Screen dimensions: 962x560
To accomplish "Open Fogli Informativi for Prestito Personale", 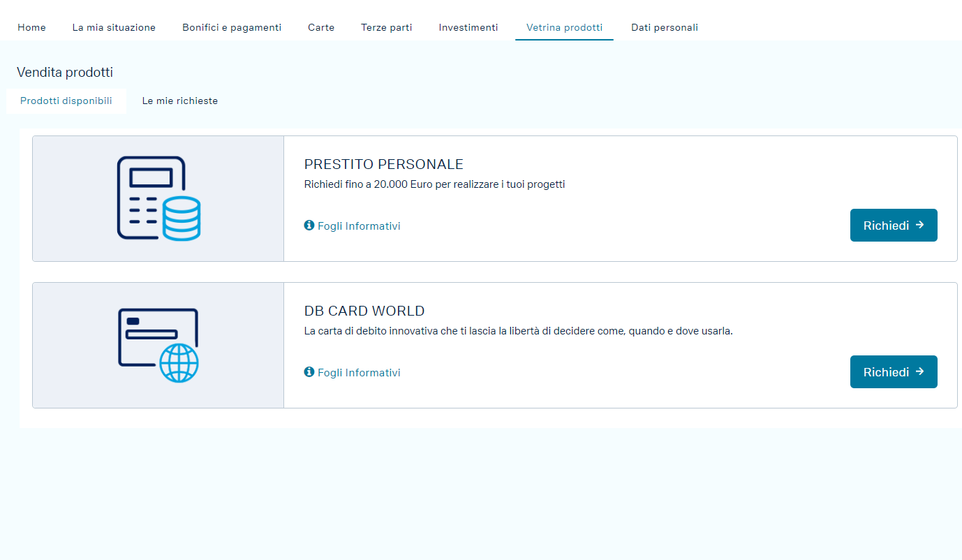I will [359, 226].
